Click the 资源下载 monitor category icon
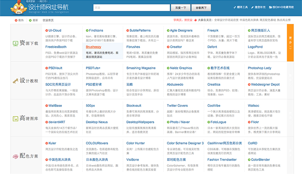 pyautogui.click(x=16, y=43)
